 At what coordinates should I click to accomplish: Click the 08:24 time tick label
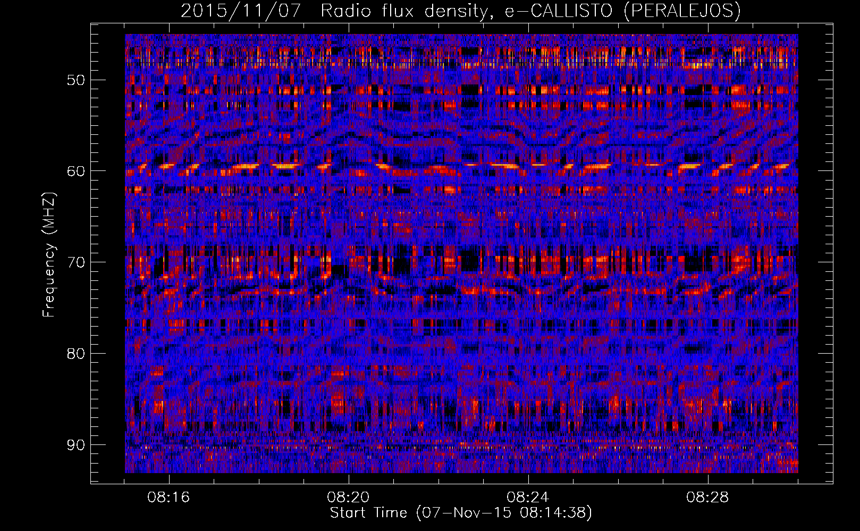528,498
